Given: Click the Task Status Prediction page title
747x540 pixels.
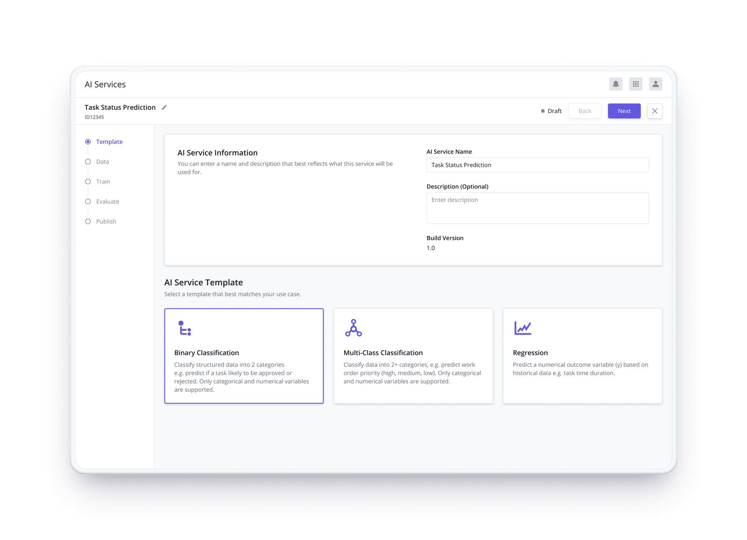Looking at the screenshot, I should [x=120, y=107].
